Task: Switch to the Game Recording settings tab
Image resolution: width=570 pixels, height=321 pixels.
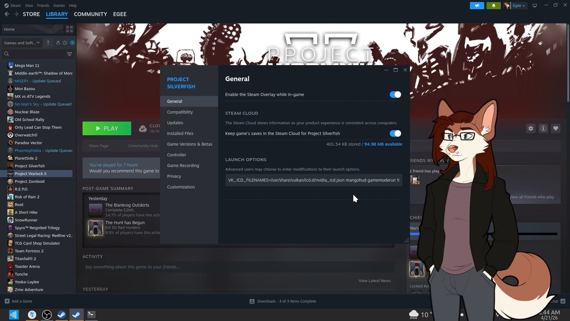Action: (x=183, y=166)
